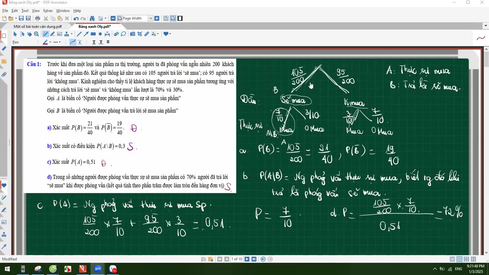Screen dimensions: 489x275
Task: Expand the Open folder dropdown arrow
Action: click(x=16, y=18)
